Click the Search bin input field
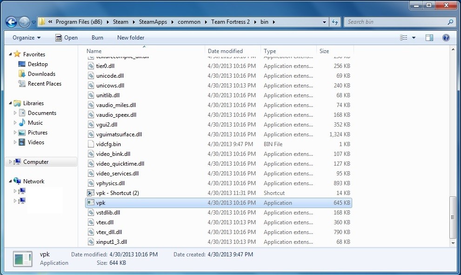 (396, 22)
